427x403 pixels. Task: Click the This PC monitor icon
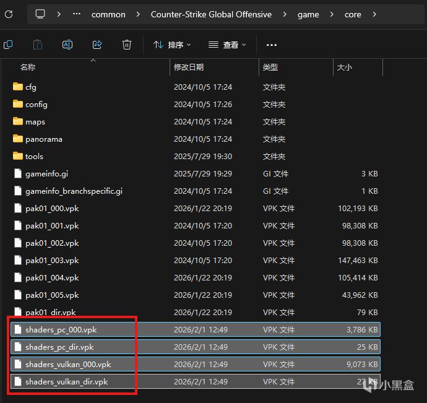(40, 14)
